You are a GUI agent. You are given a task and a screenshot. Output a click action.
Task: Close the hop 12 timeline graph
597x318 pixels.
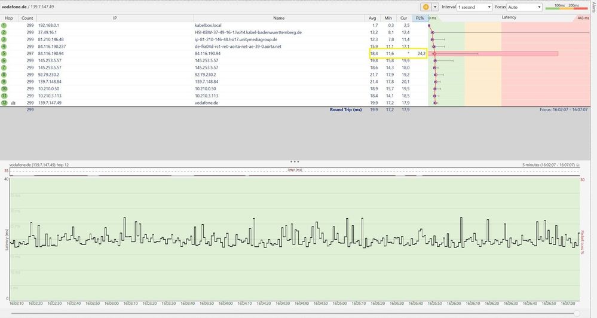(x=578, y=165)
